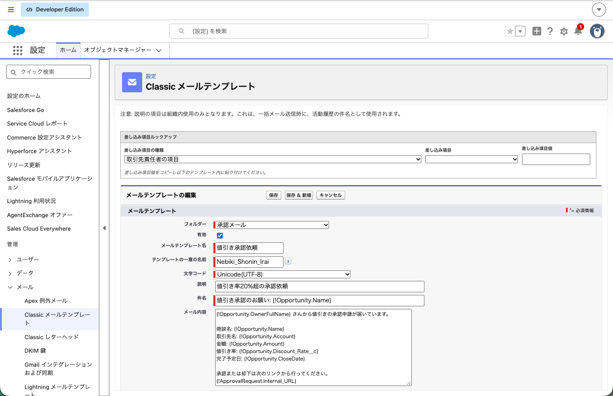The height and width of the screenshot is (396, 613).
Task: Open 設定のホーム in the sidebar
Action: pos(24,96)
